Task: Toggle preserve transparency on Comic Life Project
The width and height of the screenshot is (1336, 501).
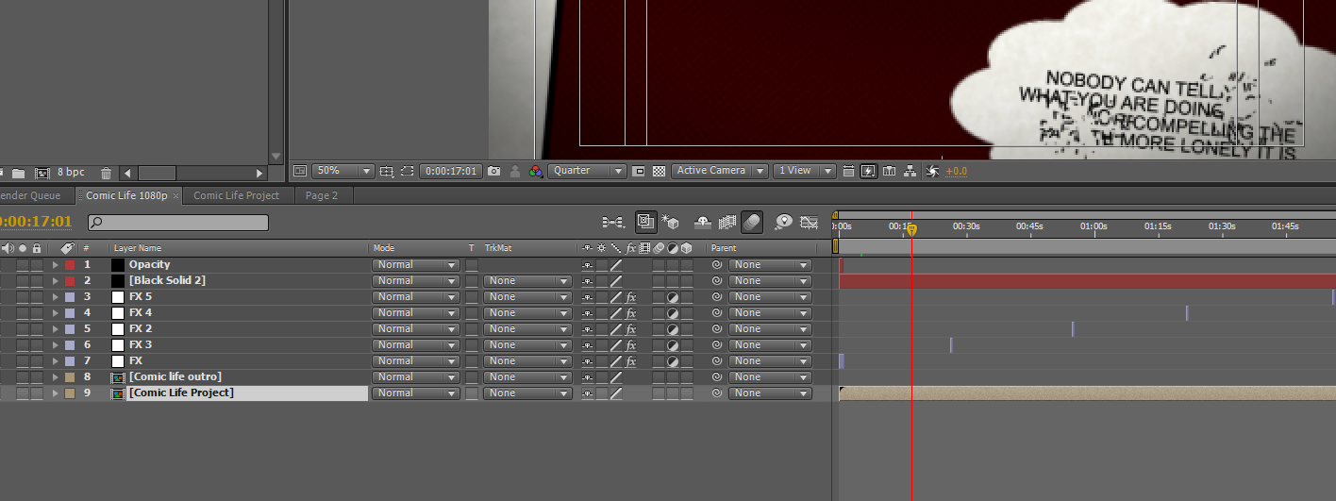Action: (472, 393)
